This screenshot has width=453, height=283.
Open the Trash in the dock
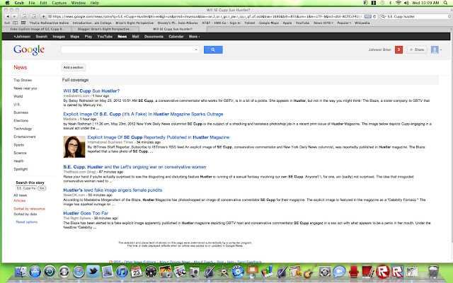433,272
